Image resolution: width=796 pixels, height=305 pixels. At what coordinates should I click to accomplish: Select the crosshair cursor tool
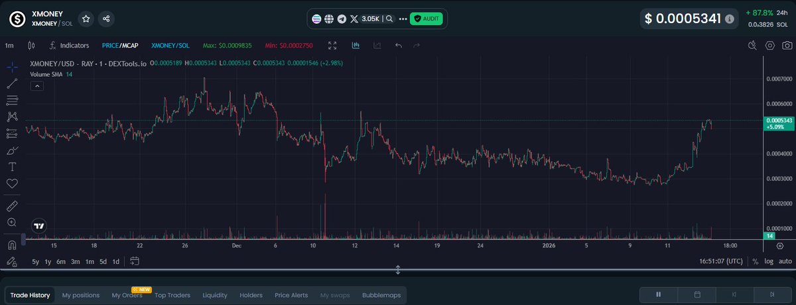coord(12,67)
